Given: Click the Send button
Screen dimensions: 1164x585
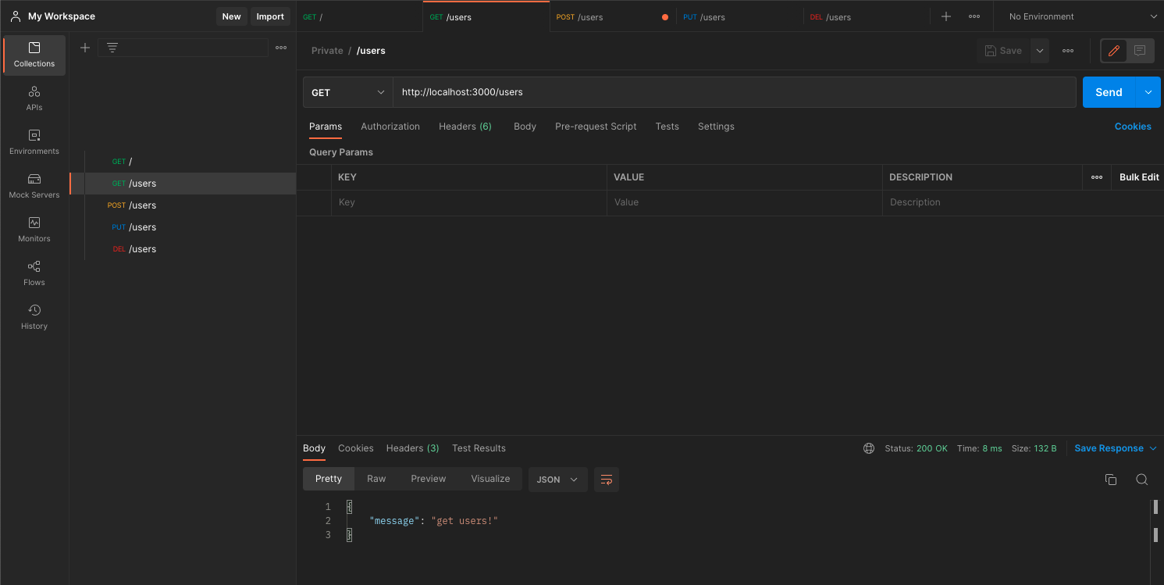Looking at the screenshot, I should [x=1109, y=92].
